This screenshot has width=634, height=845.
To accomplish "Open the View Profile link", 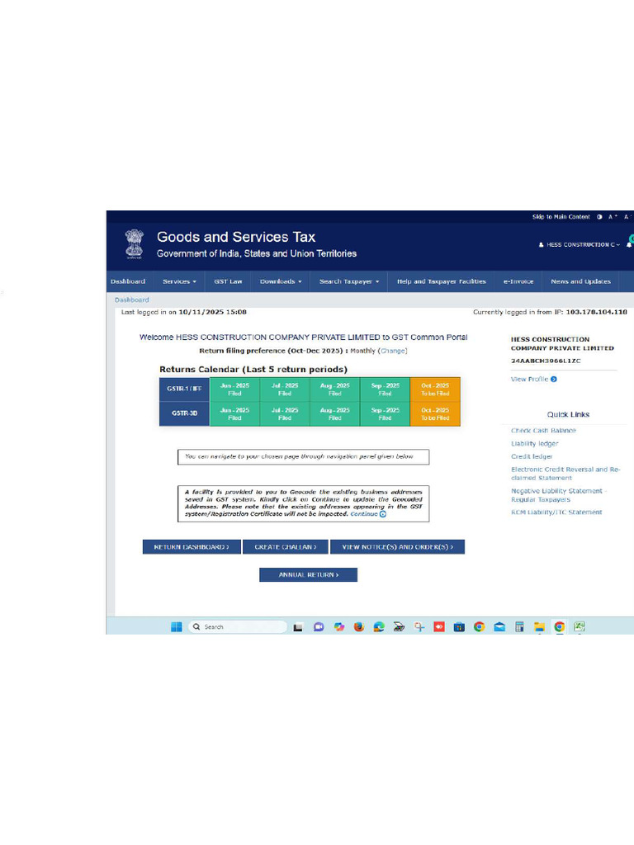I will pyautogui.click(x=534, y=380).
